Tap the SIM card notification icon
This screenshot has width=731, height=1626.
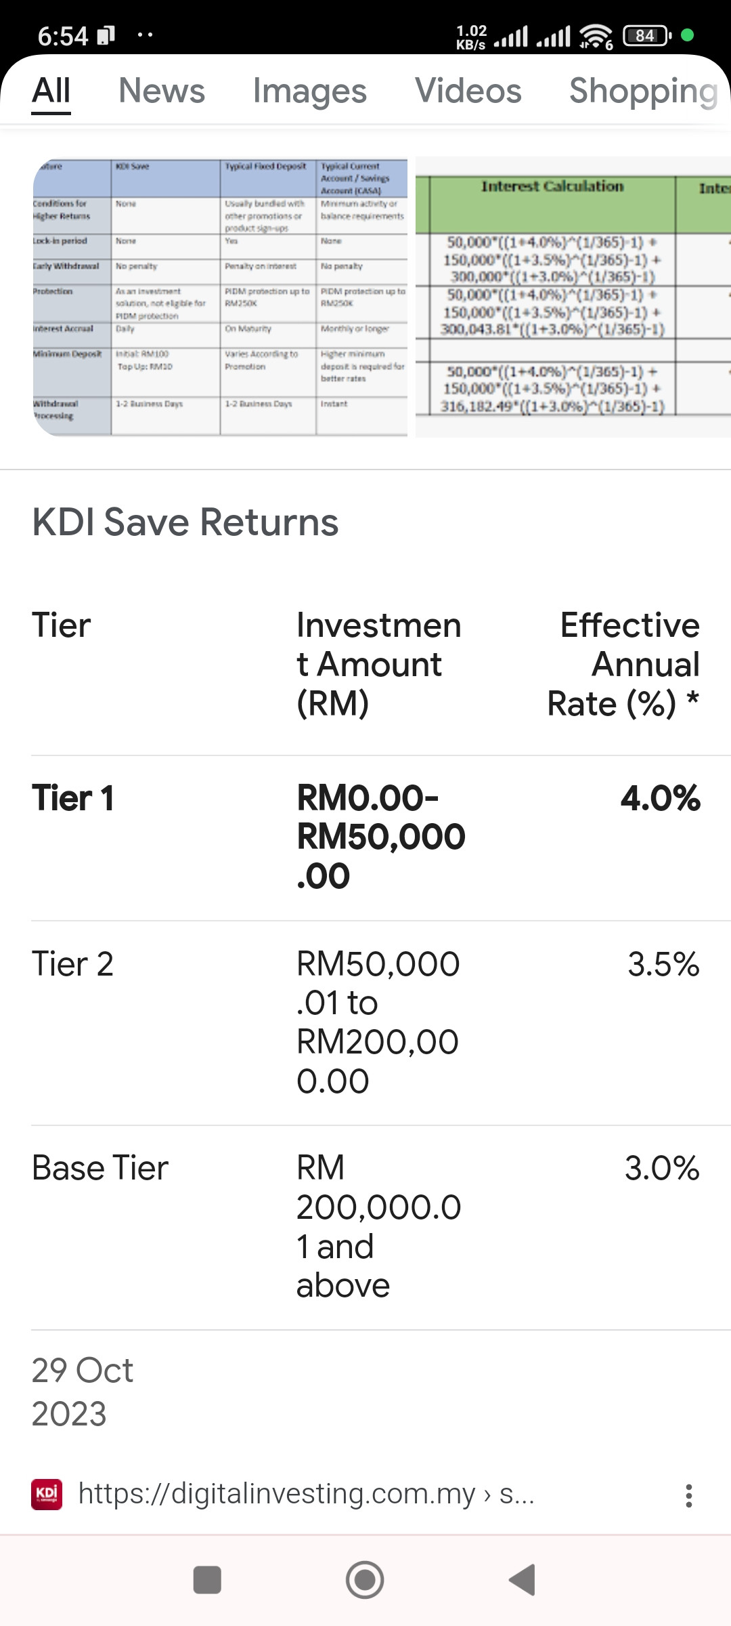[x=106, y=35]
